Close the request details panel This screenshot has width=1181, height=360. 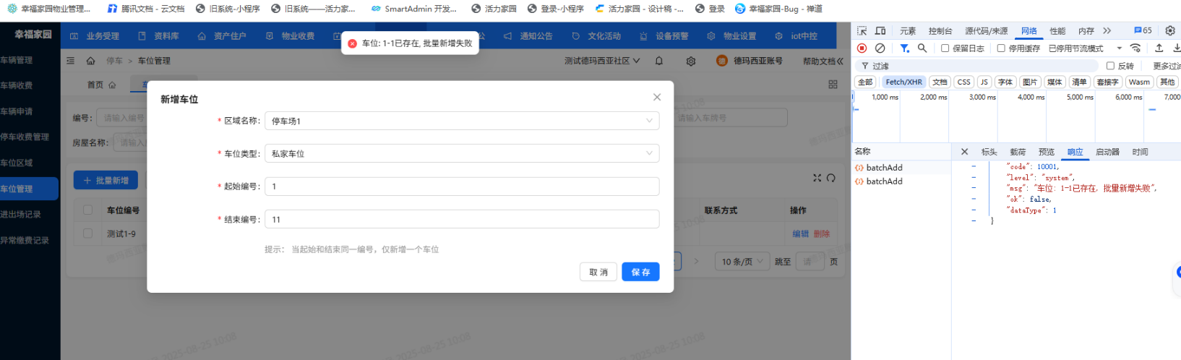pyautogui.click(x=964, y=152)
